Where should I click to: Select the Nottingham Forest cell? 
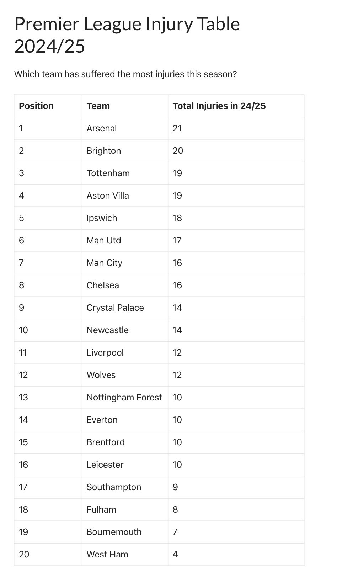(124, 397)
